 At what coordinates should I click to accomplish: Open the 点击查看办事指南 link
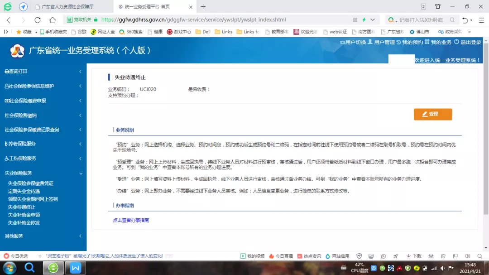point(131,220)
